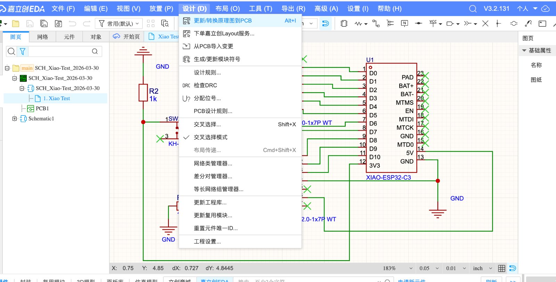Select the bus tool icon
556x282 pixels.
click(390, 24)
